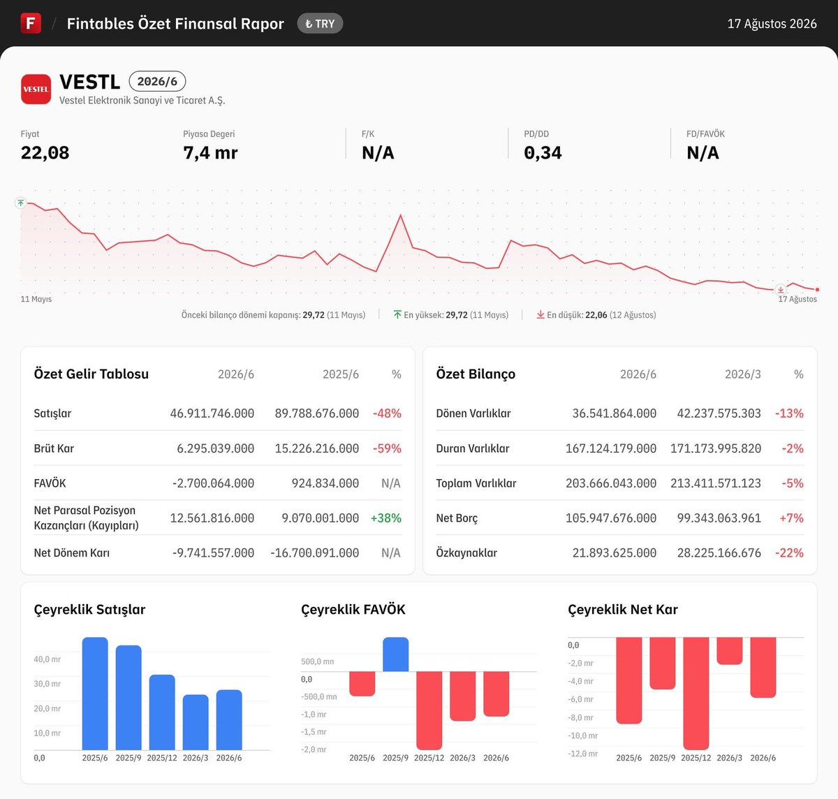This screenshot has height=799, width=838.
Task: Click the -13% change for Dönen Varlıklar
Action: point(789,413)
